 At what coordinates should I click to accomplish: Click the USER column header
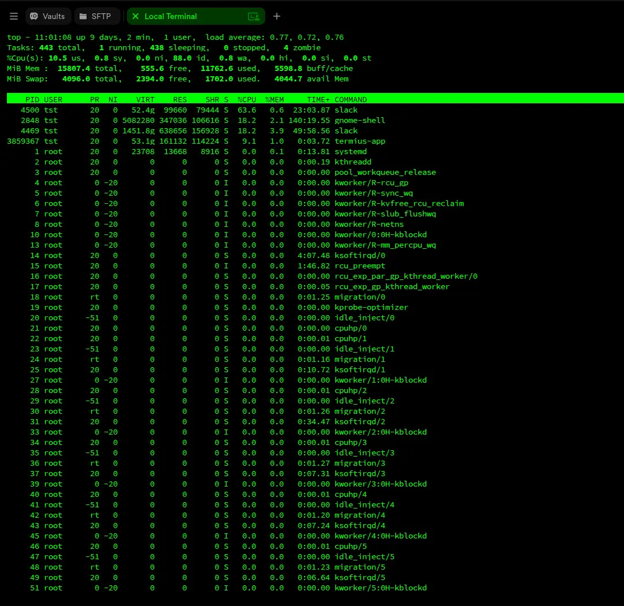pyautogui.click(x=53, y=99)
